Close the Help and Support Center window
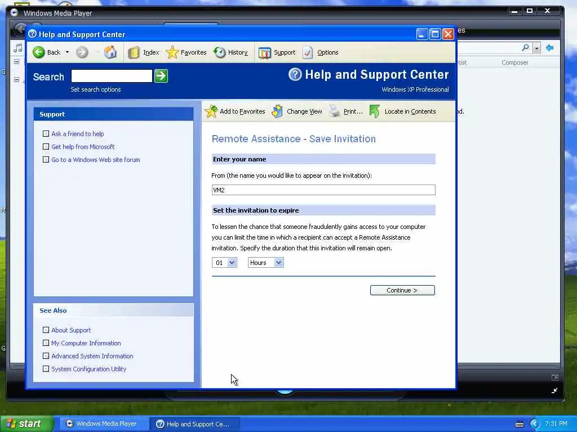 pos(448,34)
